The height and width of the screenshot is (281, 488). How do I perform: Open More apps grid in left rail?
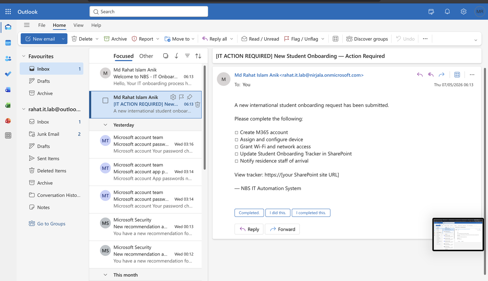8,135
